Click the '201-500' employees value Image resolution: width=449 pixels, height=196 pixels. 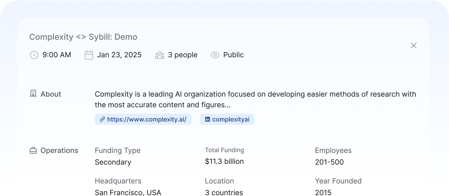pyautogui.click(x=329, y=162)
